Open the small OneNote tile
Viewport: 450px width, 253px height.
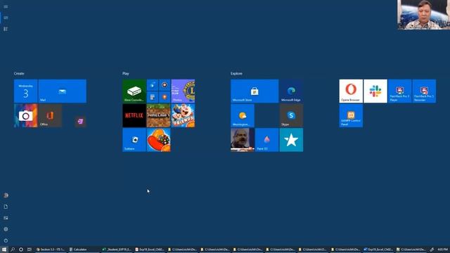(80, 122)
